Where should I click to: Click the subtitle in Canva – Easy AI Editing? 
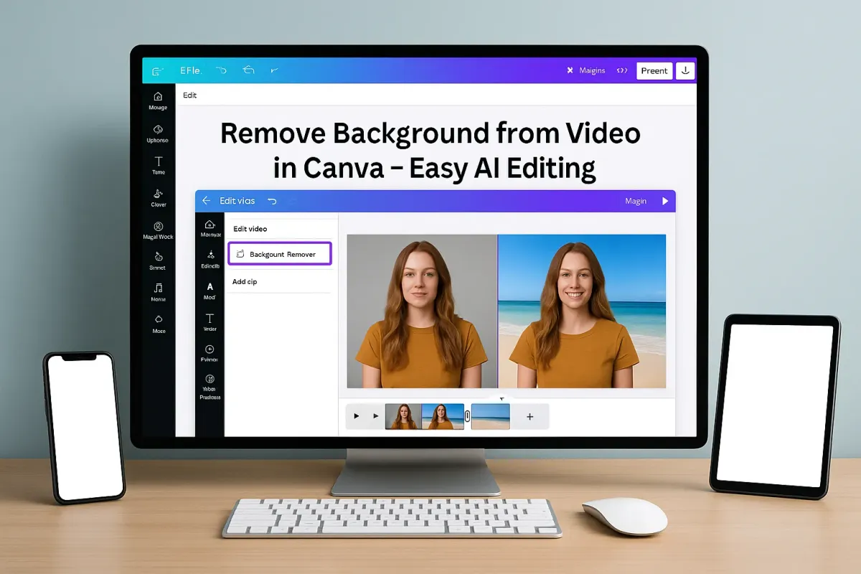pos(434,169)
